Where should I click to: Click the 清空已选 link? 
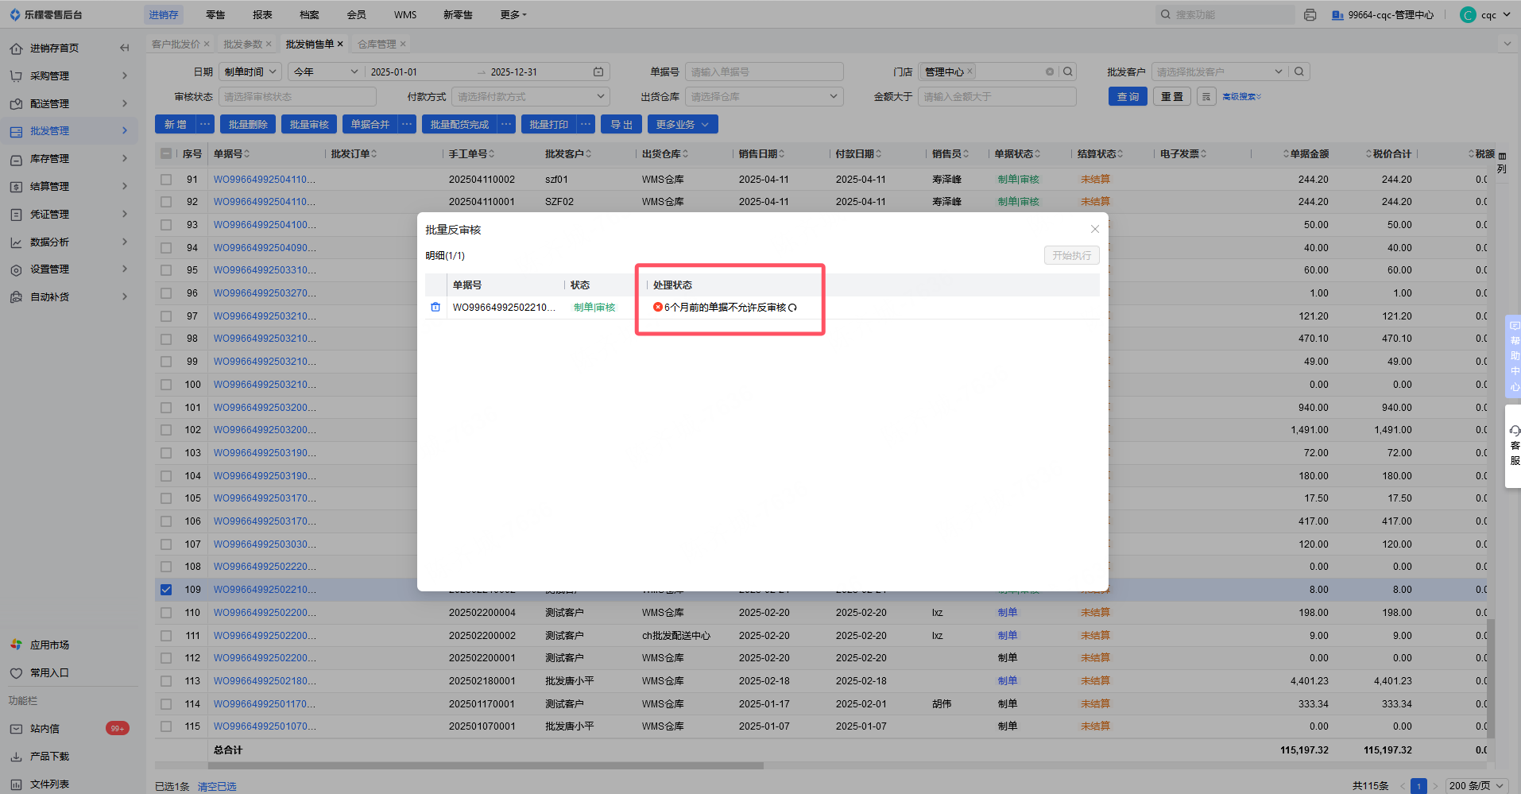point(217,786)
